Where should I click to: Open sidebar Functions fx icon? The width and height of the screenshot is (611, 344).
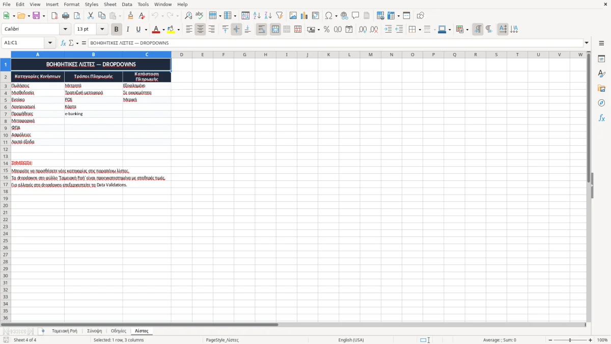click(601, 118)
